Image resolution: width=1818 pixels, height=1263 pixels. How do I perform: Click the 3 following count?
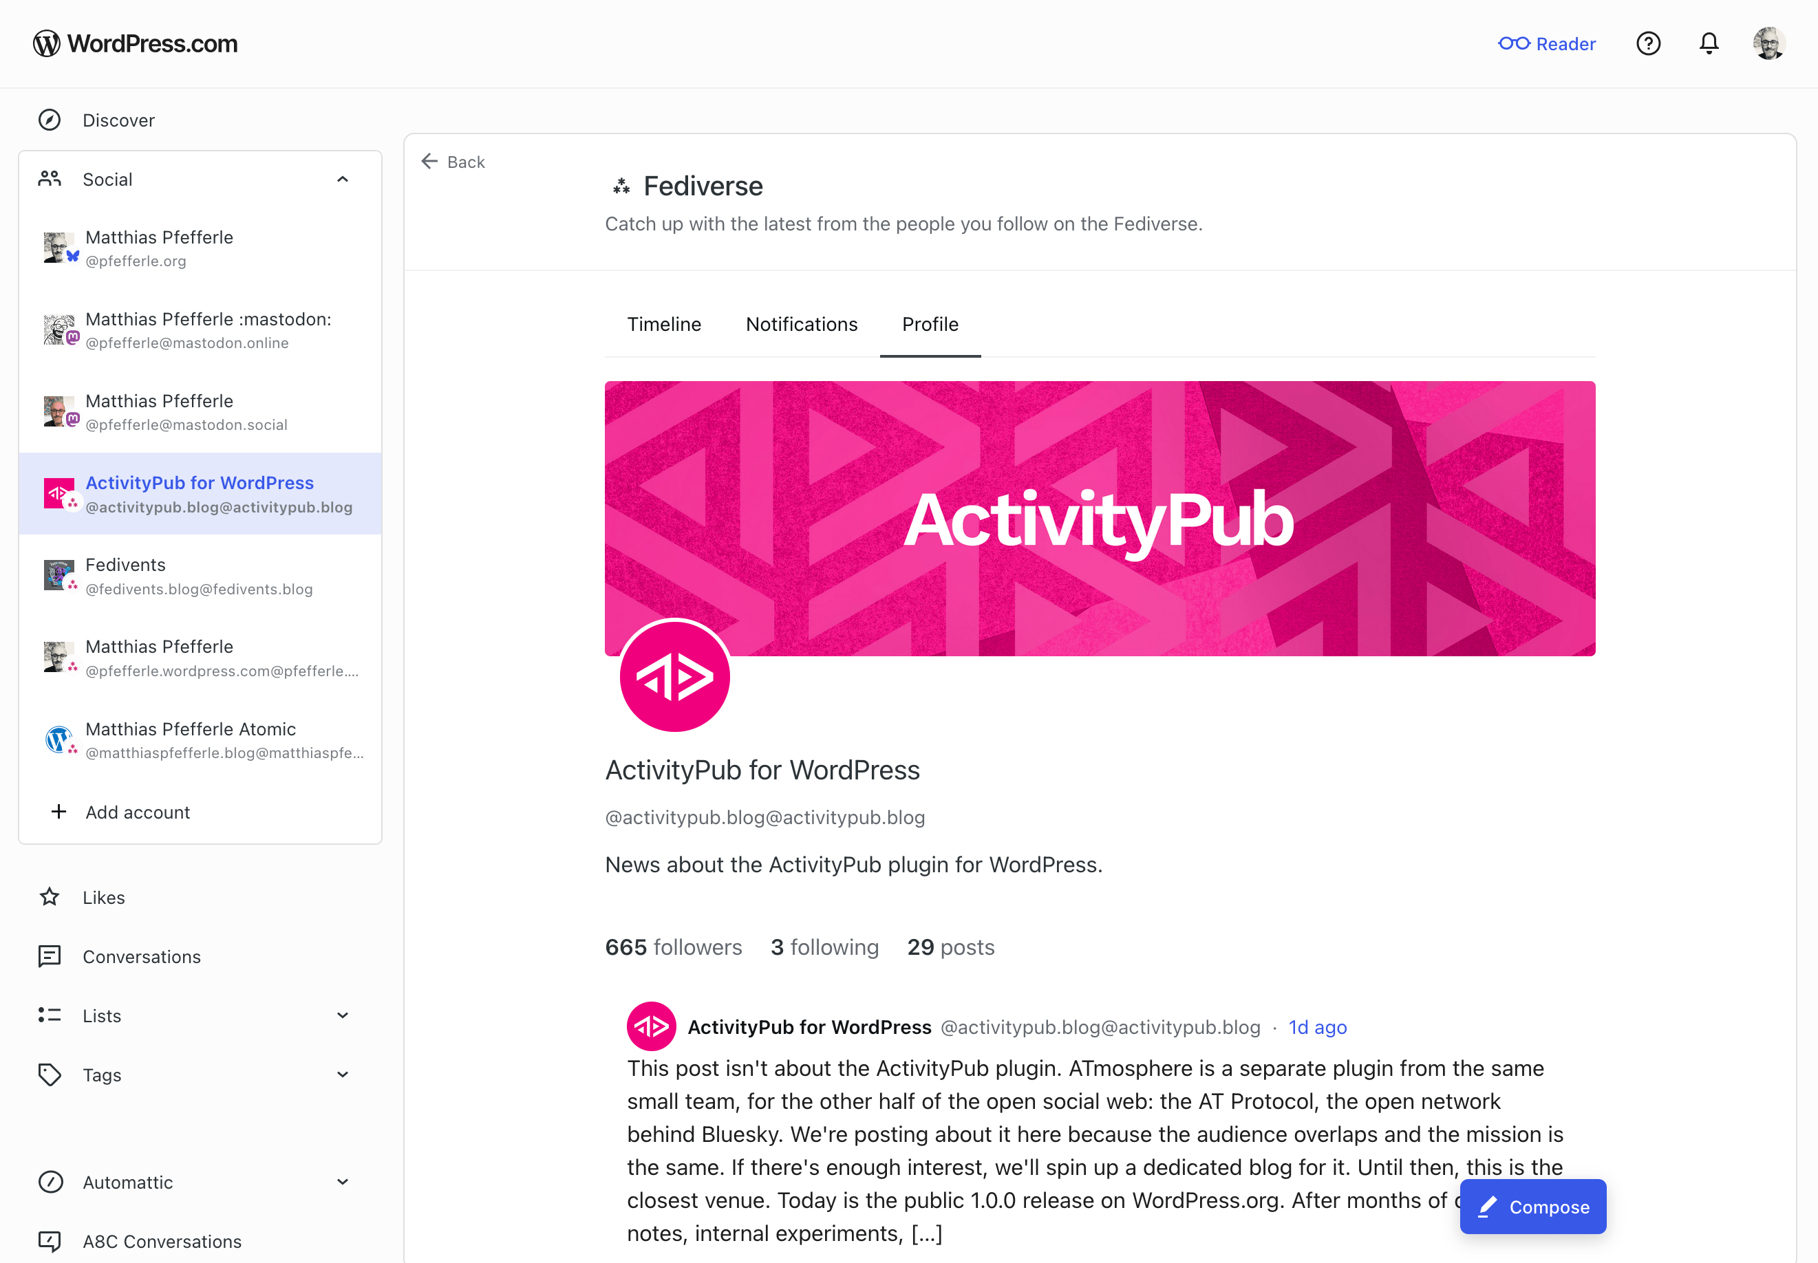[x=825, y=947]
